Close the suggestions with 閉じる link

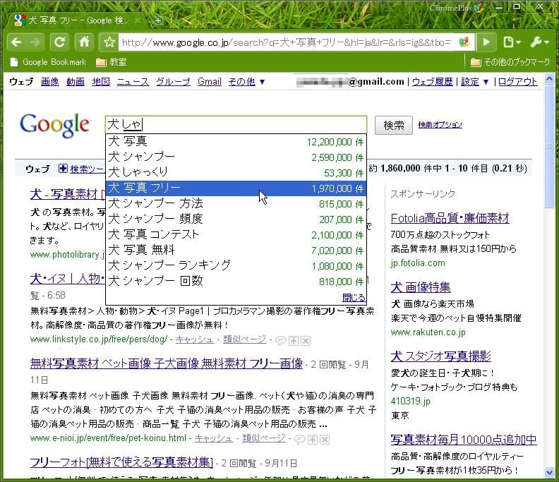[354, 297]
